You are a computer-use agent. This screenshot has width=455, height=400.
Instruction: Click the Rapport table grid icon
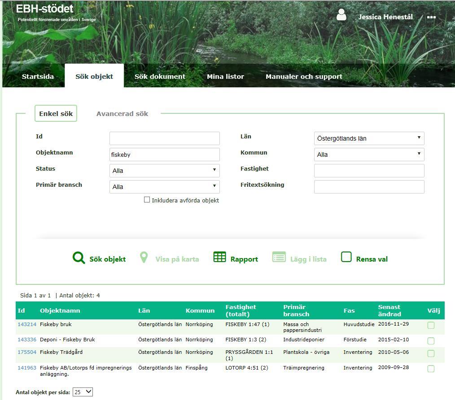220,257
